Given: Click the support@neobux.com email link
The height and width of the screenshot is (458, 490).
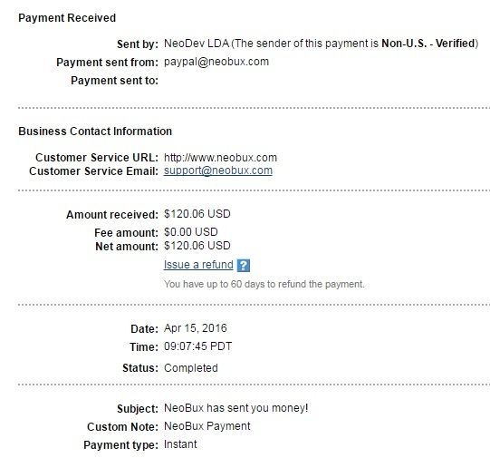Looking at the screenshot, I should point(218,171).
